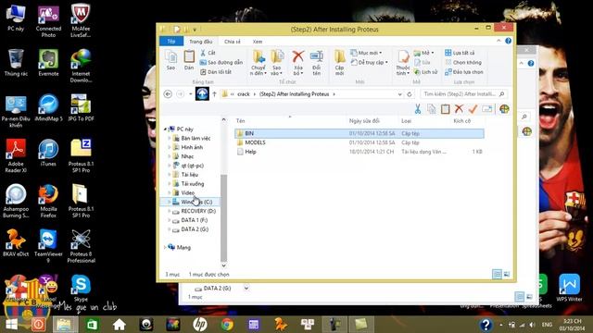This screenshot has width=593, height=333.
Task: Click the Mở open command
Action: pos(424,53)
